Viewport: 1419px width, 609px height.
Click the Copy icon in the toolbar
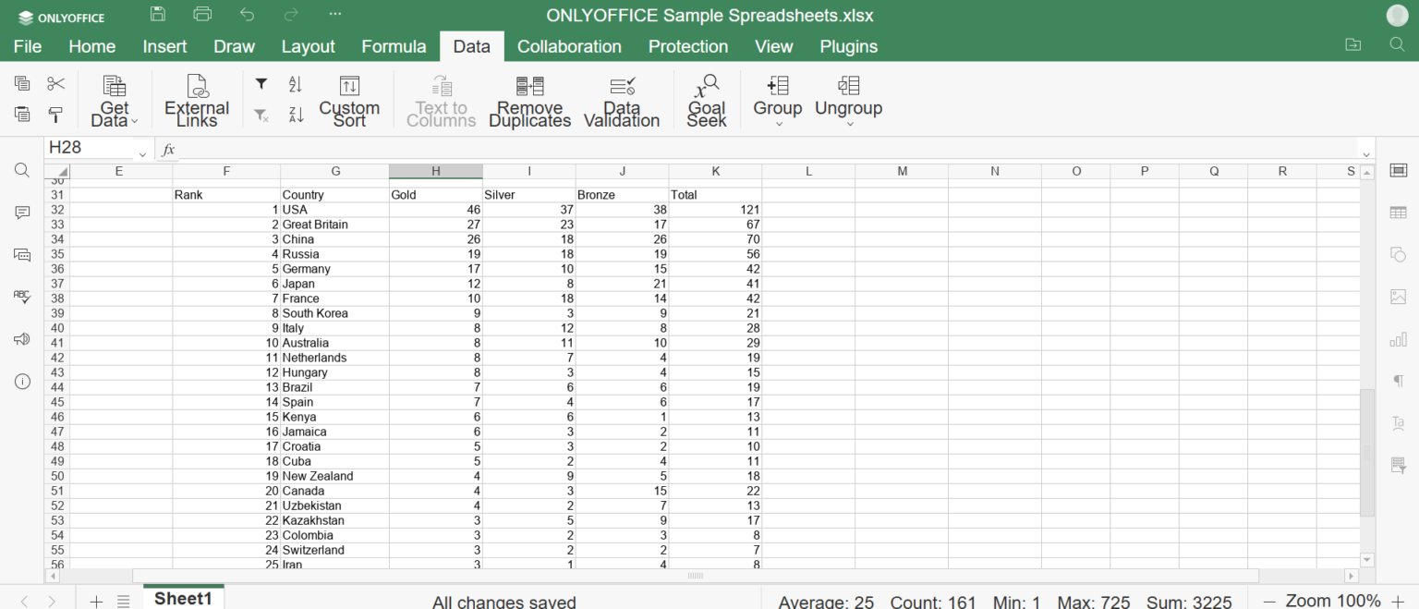[21, 83]
